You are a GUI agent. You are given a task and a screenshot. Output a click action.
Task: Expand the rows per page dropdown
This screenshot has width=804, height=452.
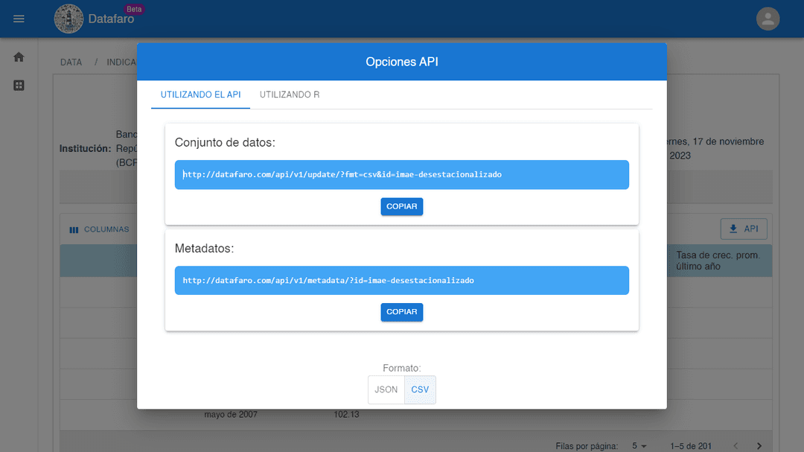[x=639, y=446]
